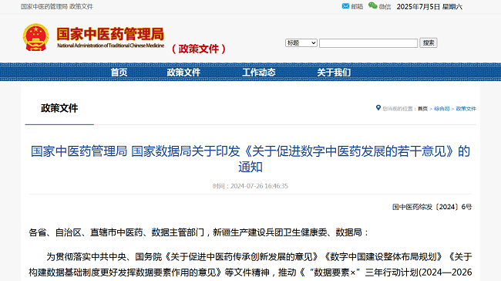
Task: Click the WeChat icon
Action: 372,5
